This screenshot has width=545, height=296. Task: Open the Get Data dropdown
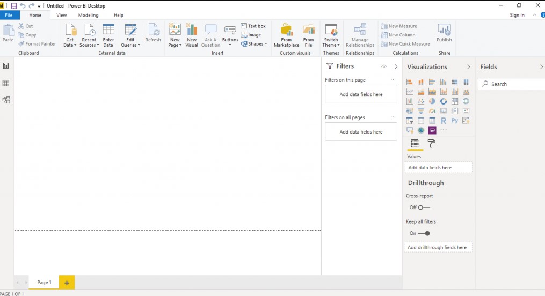(70, 35)
